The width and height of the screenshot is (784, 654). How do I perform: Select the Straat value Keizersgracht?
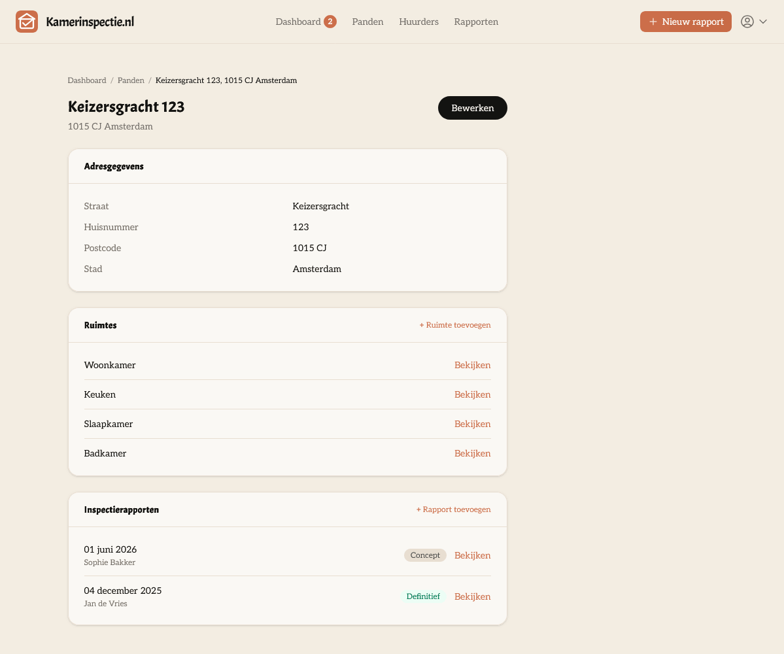pyautogui.click(x=320, y=206)
